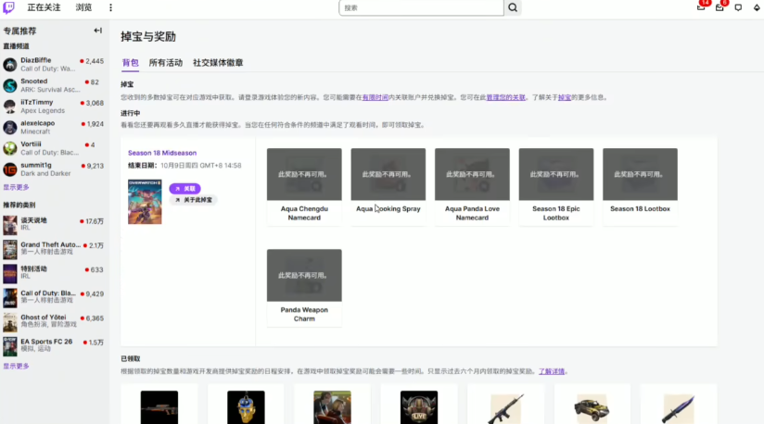Viewport: 764px width, 424px height.
Task: Click the Overwatch game cover thumbnail
Action: (145, 202)
